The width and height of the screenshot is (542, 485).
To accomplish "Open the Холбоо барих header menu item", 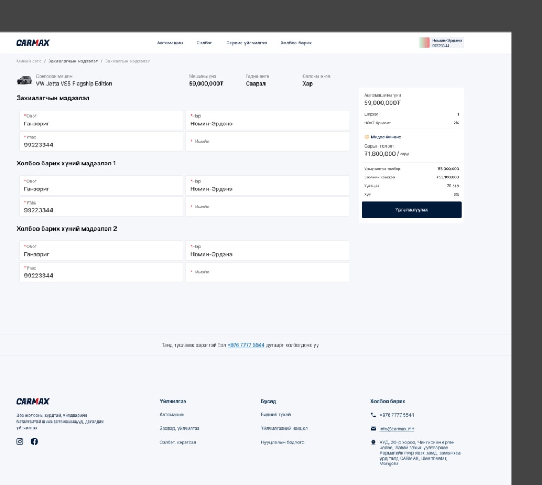I will point(296,43).
